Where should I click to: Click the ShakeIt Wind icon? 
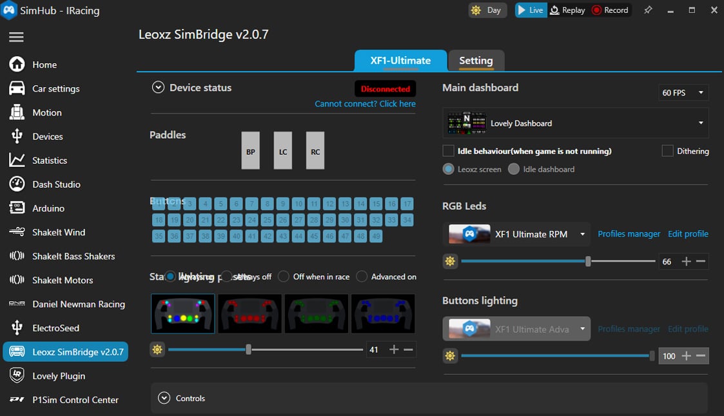click(x=17, y=232)
